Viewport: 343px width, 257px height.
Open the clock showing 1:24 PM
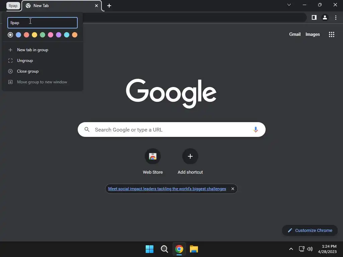[327, 249]
